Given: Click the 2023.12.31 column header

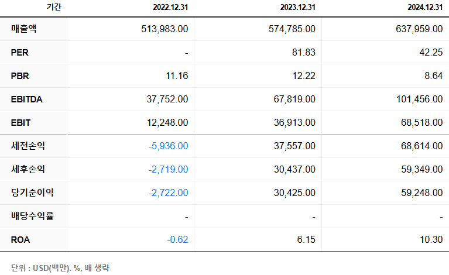Looking at the screenshot, I should pos(298,7).
